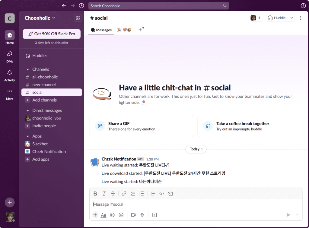This screenshot has height=228, width=309.
Task: Open Chzzk Notification app in sidebar
Action: tap(52, 152)
